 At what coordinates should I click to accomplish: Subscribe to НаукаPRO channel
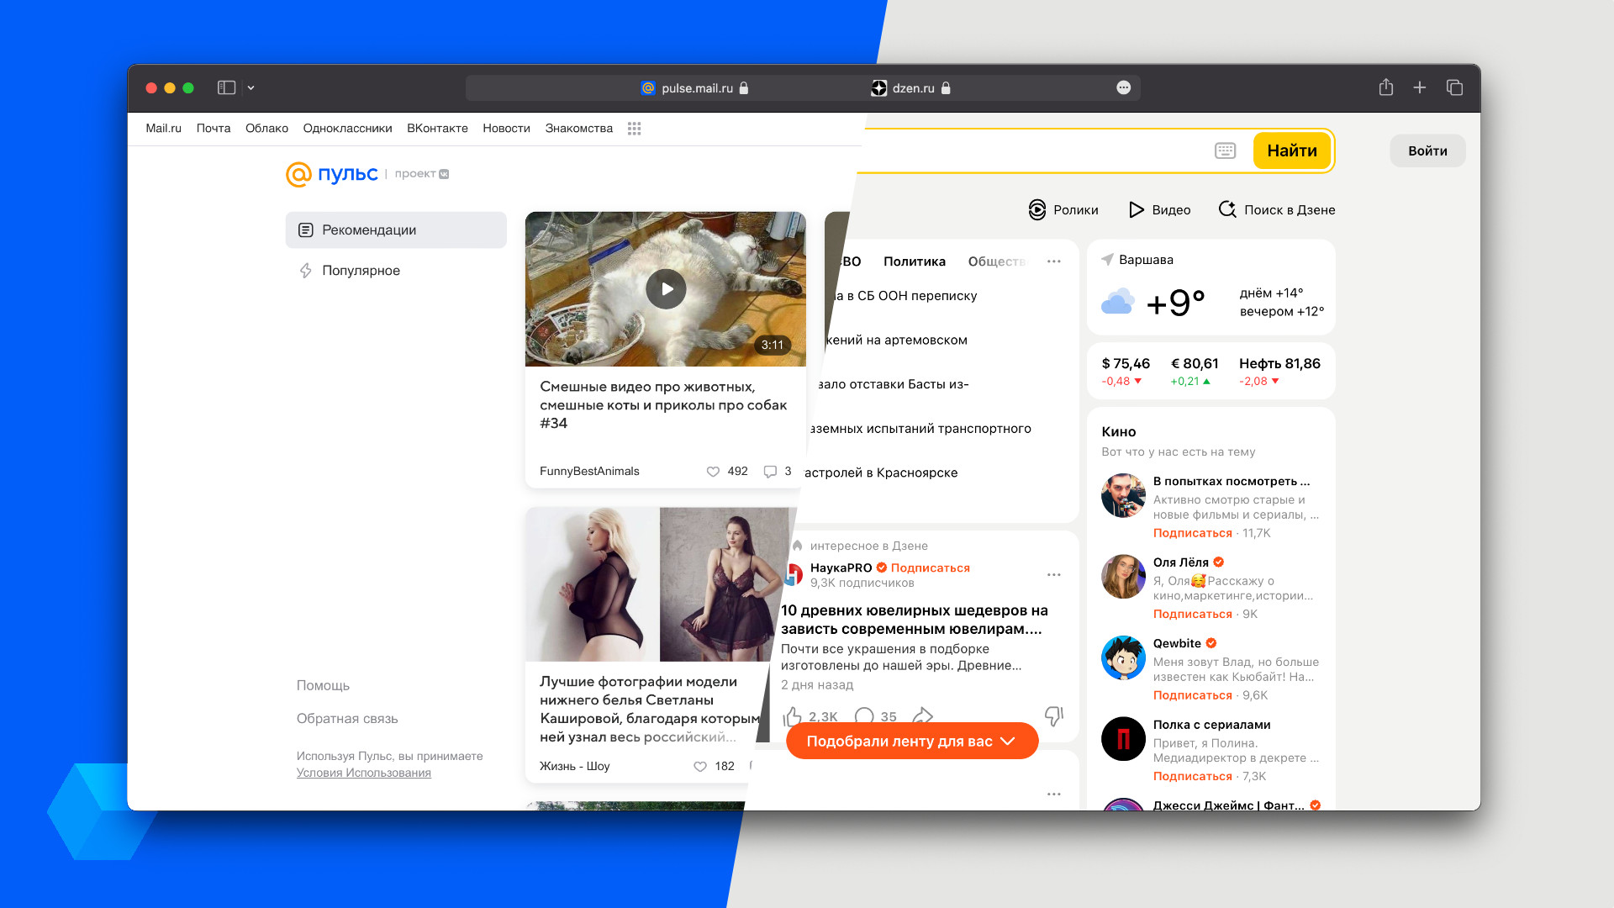(x=931, y=567)
